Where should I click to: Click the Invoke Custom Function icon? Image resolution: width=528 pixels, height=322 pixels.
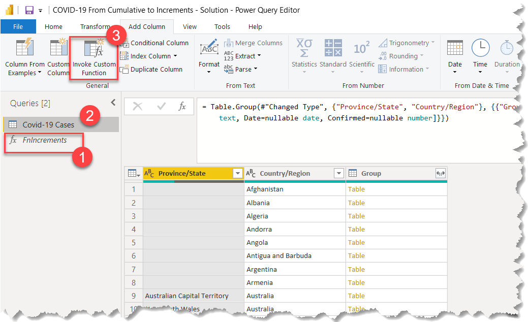[94, 47]
